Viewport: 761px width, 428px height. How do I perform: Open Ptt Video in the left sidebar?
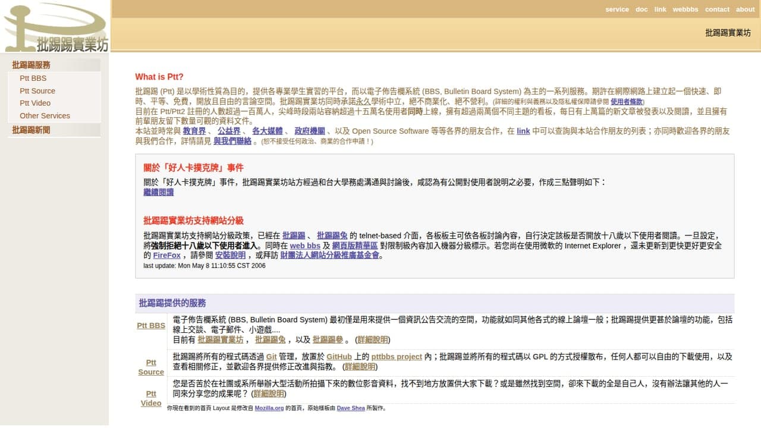click(x=35, y=103)
